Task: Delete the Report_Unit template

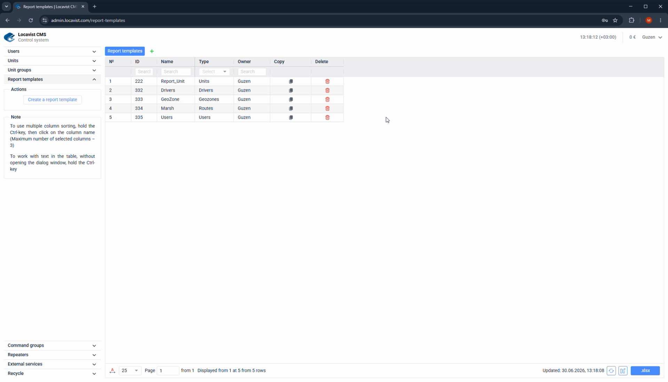Action: coord(327,81)
